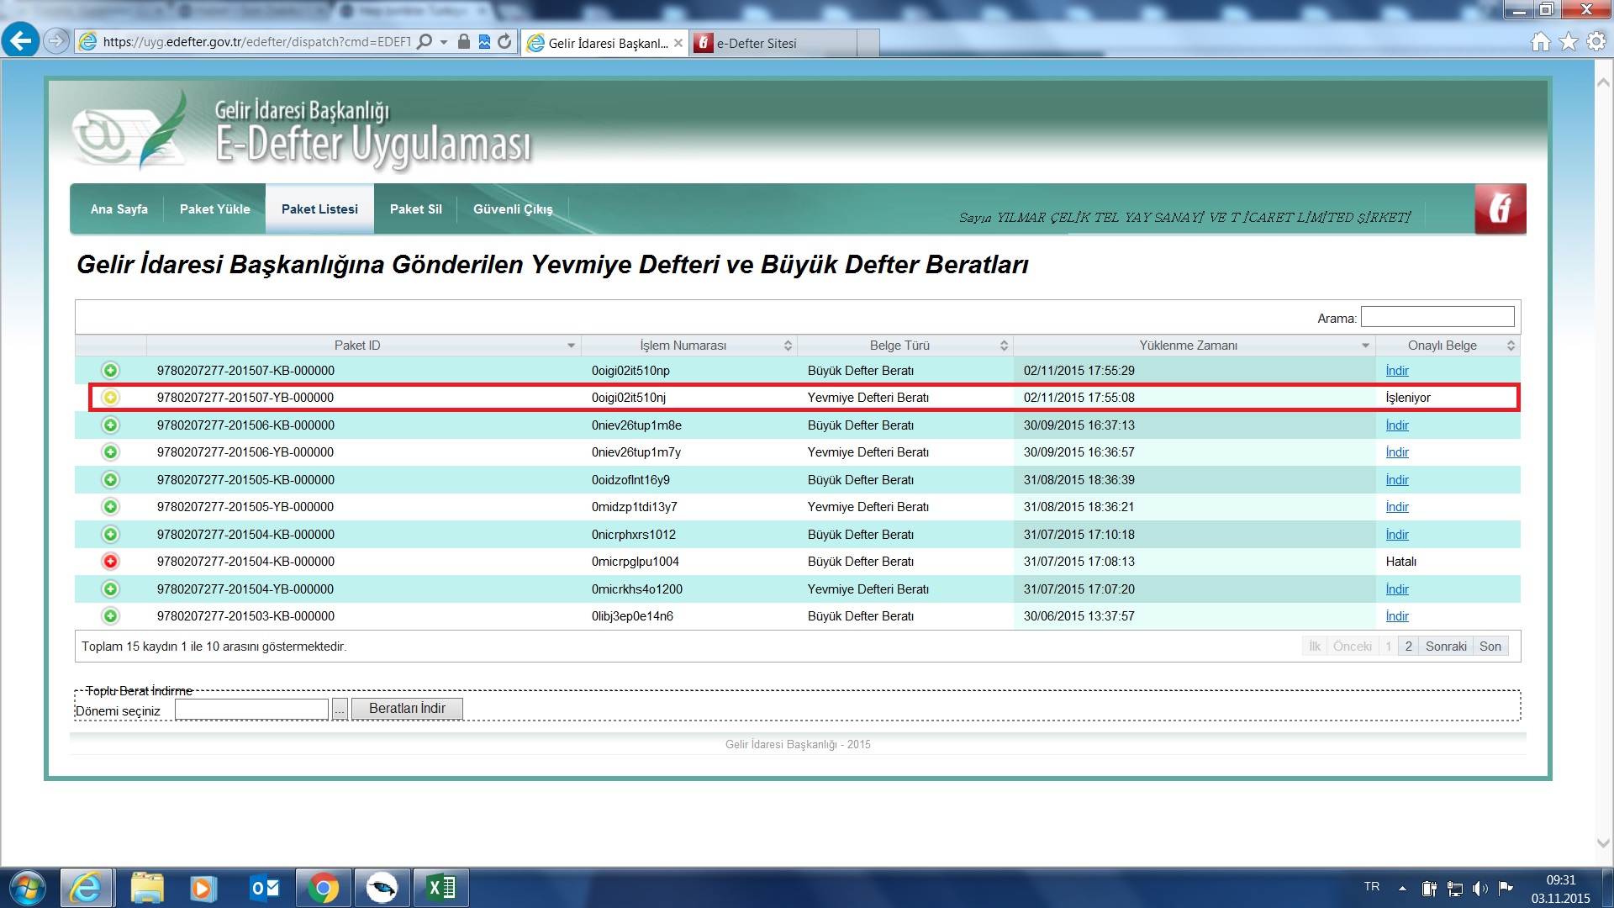Click the red error icon in the Hatalı row
The width and height of the screenshot is (1614, 908).
[x=110, y=562]
